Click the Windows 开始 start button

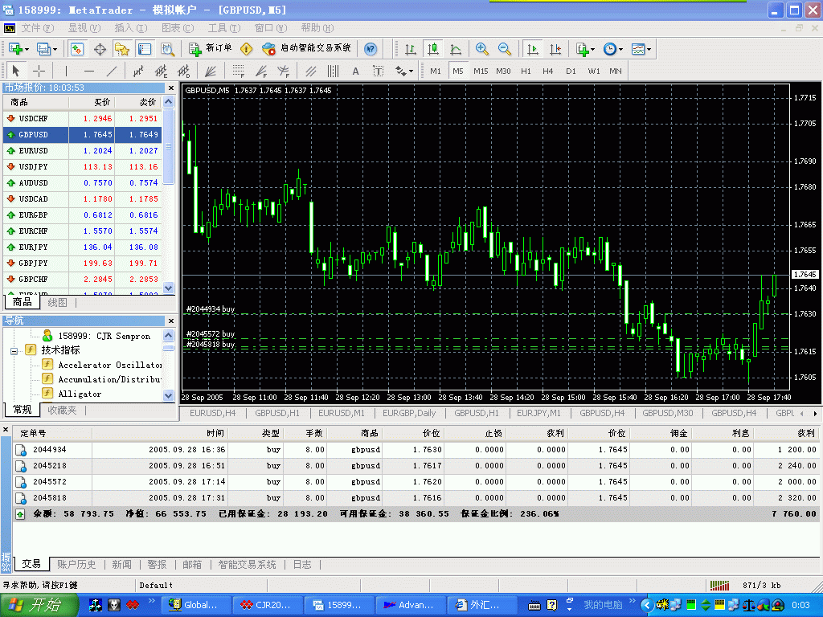pyautogui.click(x=36, y=605)
